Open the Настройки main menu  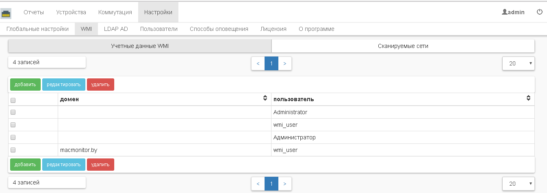coord(158,12)
